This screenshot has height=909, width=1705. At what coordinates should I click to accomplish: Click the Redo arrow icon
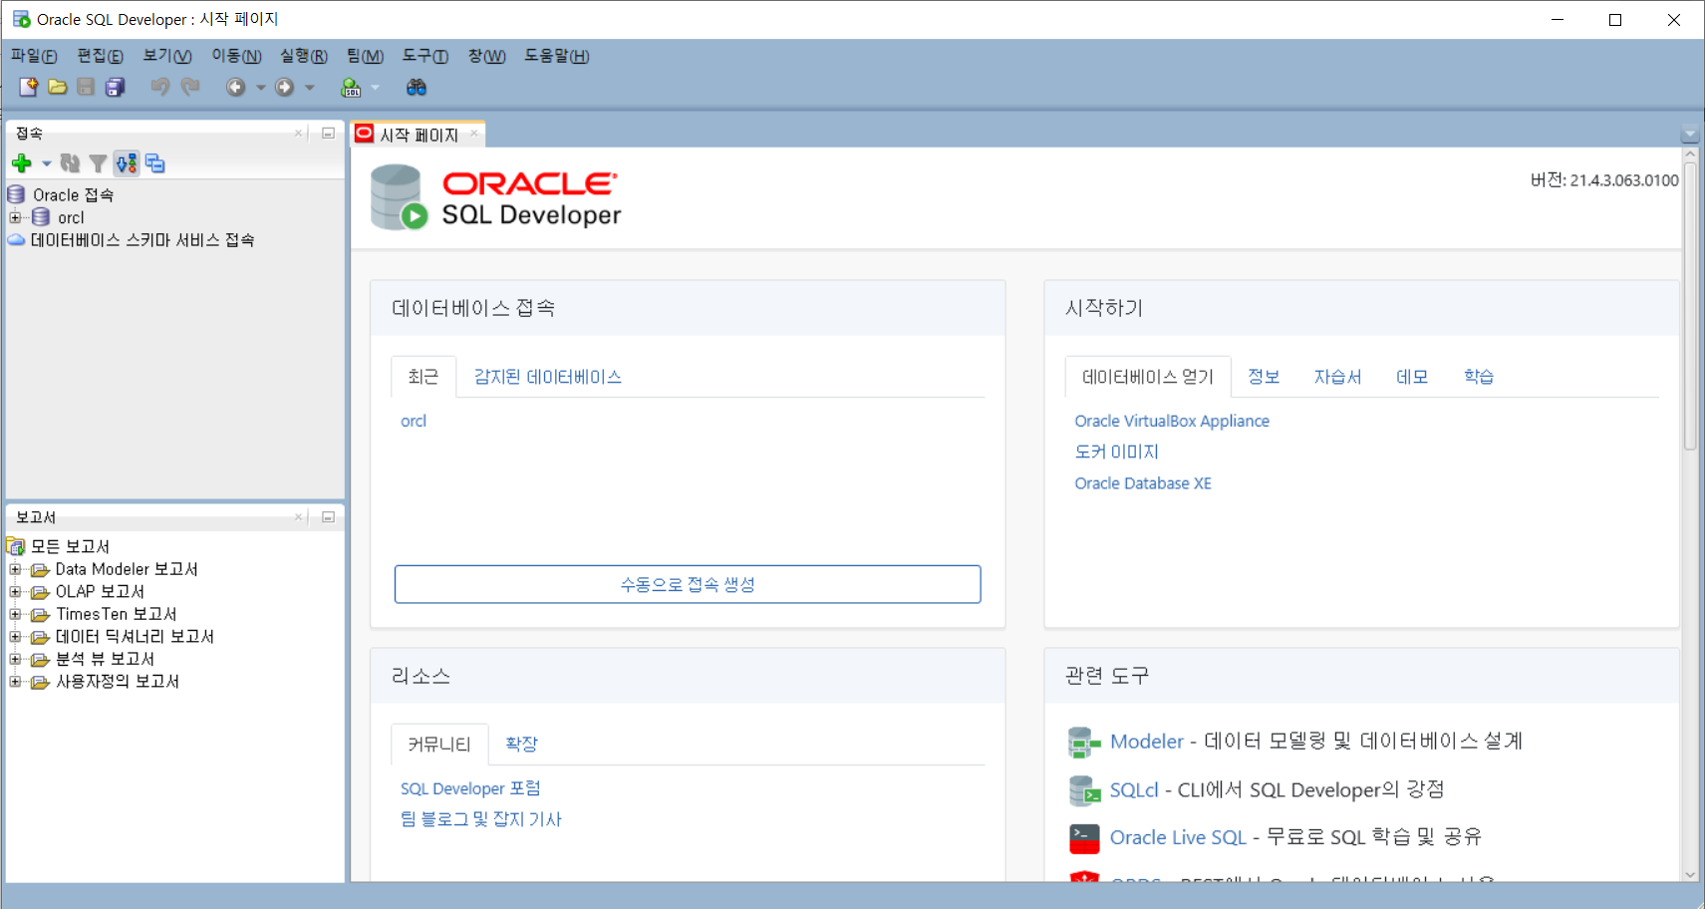190,87
